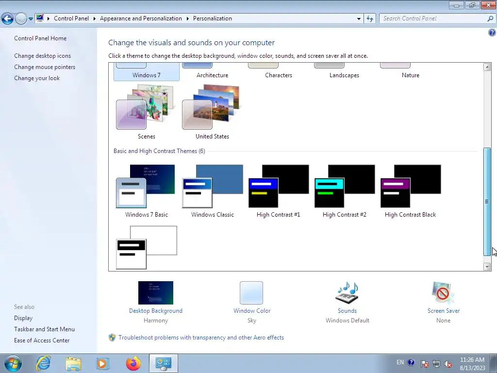
Task: Click the Forward navigation arrow
Action: 21,18
